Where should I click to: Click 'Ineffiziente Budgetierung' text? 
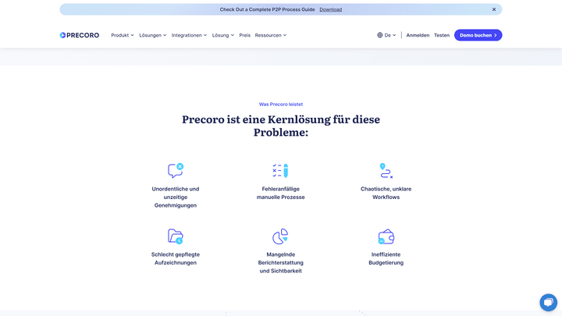click(x=386, y=258)
